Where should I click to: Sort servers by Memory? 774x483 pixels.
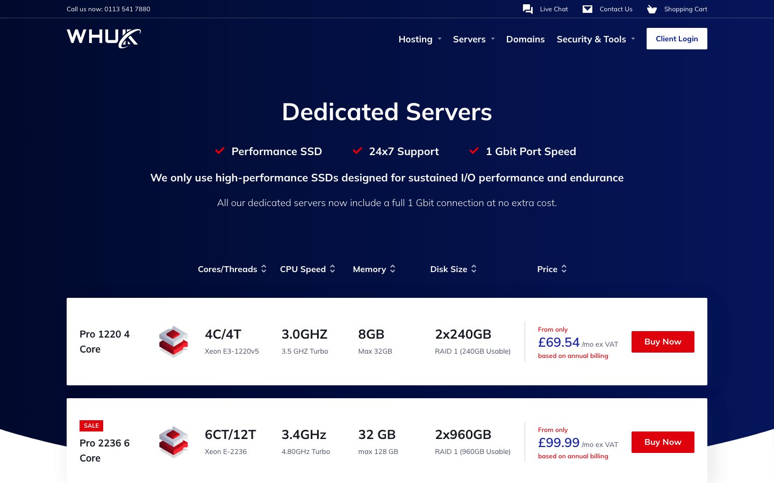point(374,269)
